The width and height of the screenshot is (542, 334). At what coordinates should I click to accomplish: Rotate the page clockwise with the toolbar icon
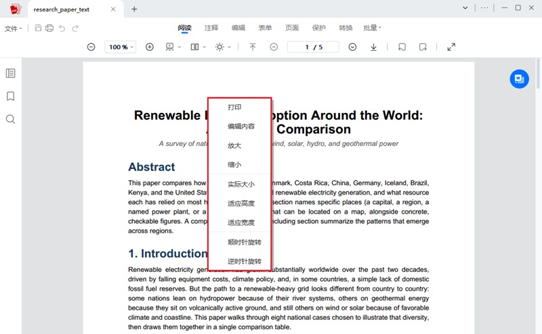click(x=423, y=47)
